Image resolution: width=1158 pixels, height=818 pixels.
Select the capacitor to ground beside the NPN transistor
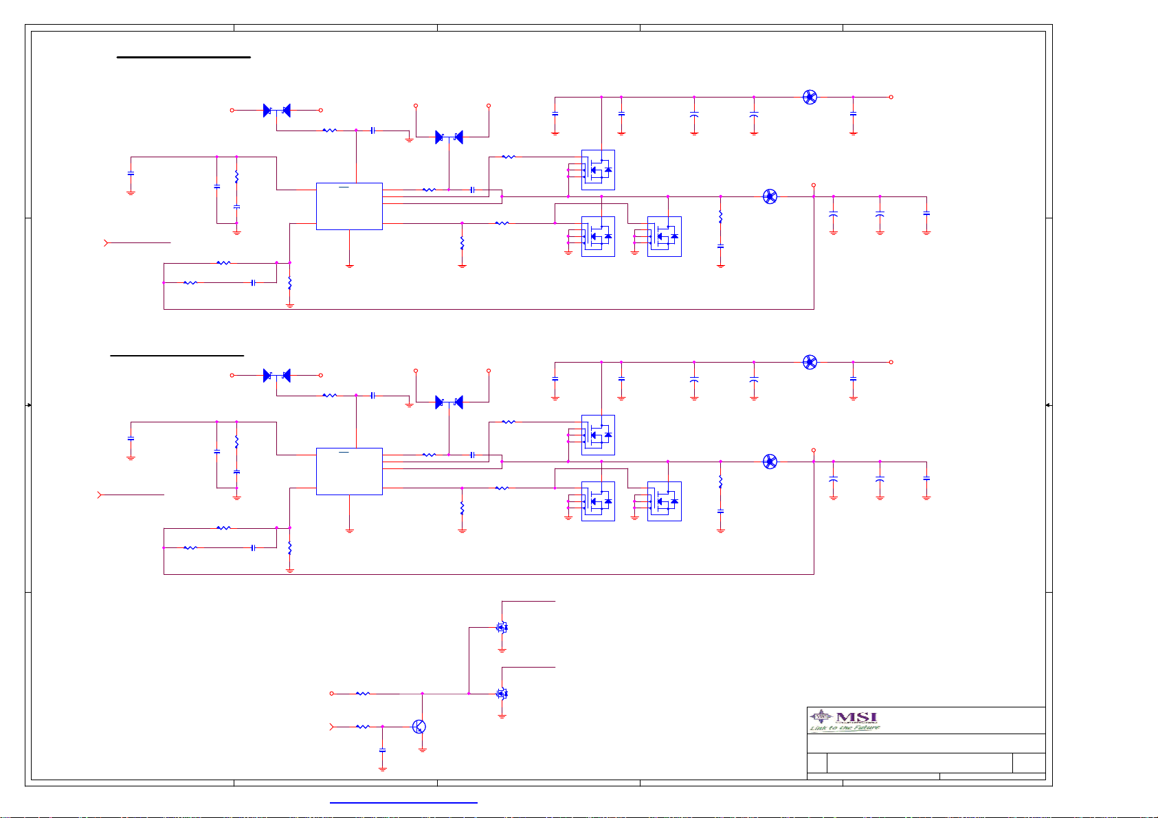coord(383,750)
